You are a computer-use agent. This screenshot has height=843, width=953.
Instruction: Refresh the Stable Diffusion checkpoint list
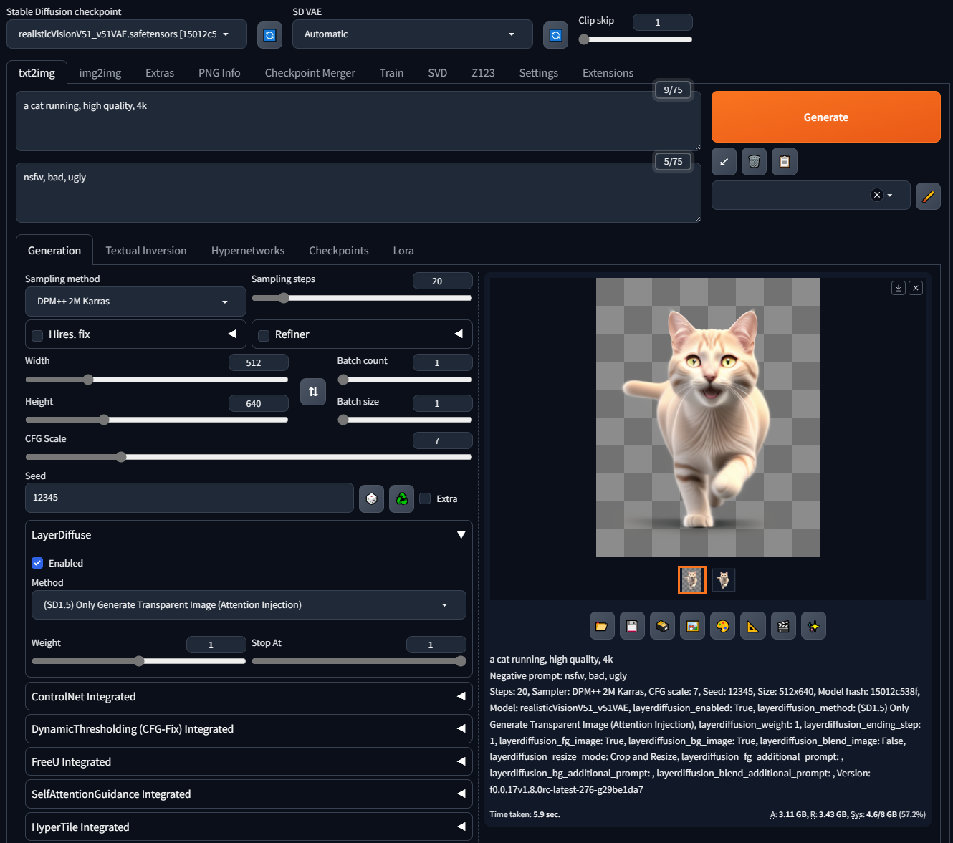pos(269,34)
